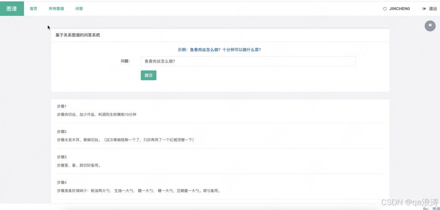Select the 步骤3 heading
This screenshot has width=440, height=210.
tap(61, 157)
